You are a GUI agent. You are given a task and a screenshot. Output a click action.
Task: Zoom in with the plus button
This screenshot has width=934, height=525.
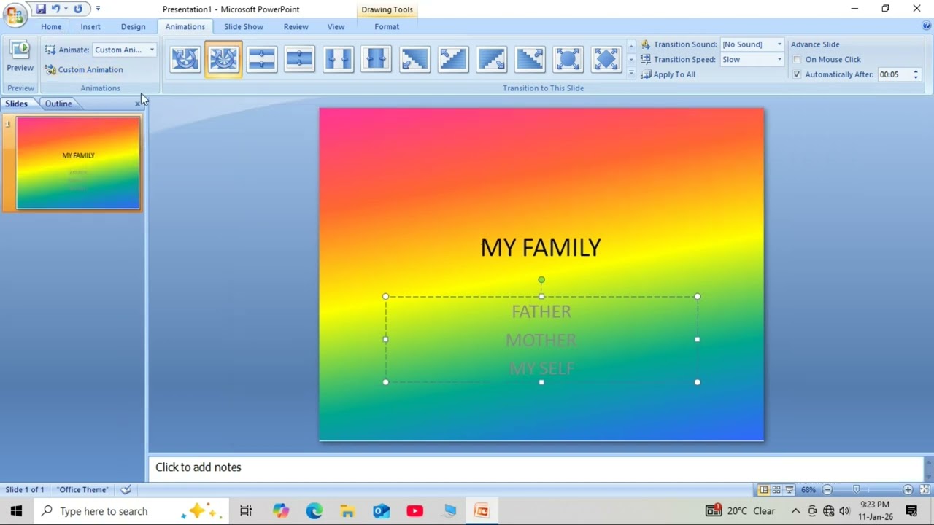908,490
